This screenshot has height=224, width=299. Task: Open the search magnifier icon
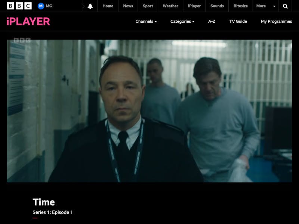pos(285,6)
